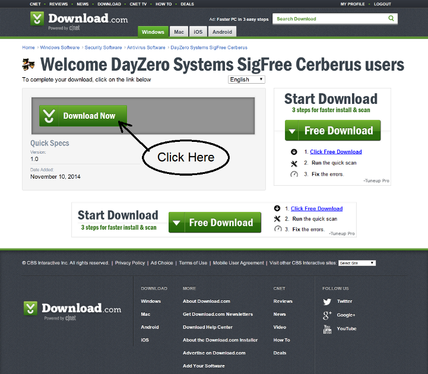This screenshot has height=374, width=428.
Task: Click the masks icon beside Welcome heading
Action: [x=28, y=64]
